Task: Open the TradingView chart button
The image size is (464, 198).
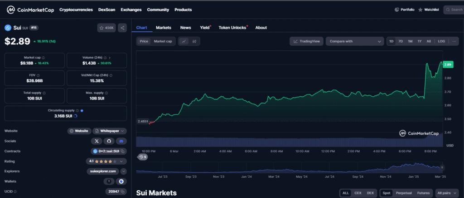Action: point(306,41)
